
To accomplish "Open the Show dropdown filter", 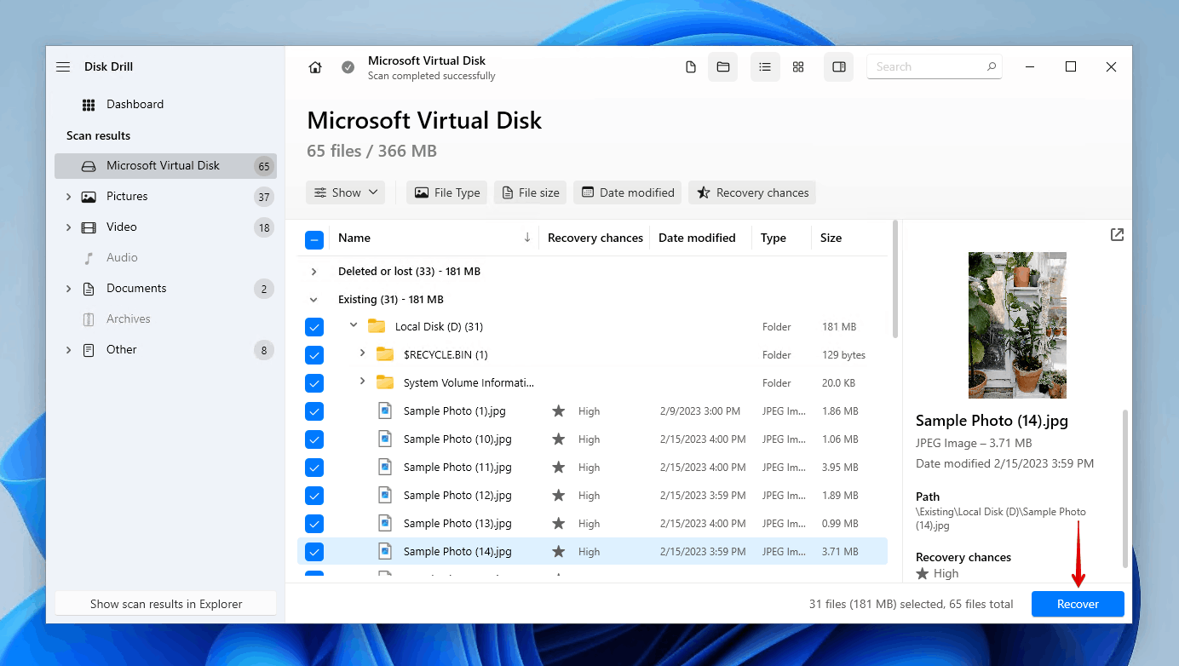I will coord(345,192).
